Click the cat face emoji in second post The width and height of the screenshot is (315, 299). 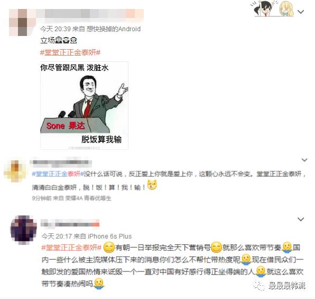[x=152, y=185]
